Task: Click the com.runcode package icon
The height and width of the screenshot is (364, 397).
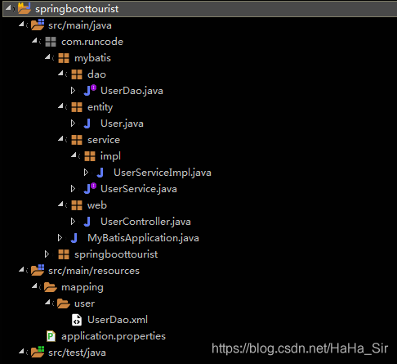Action: tap(51, 42)
